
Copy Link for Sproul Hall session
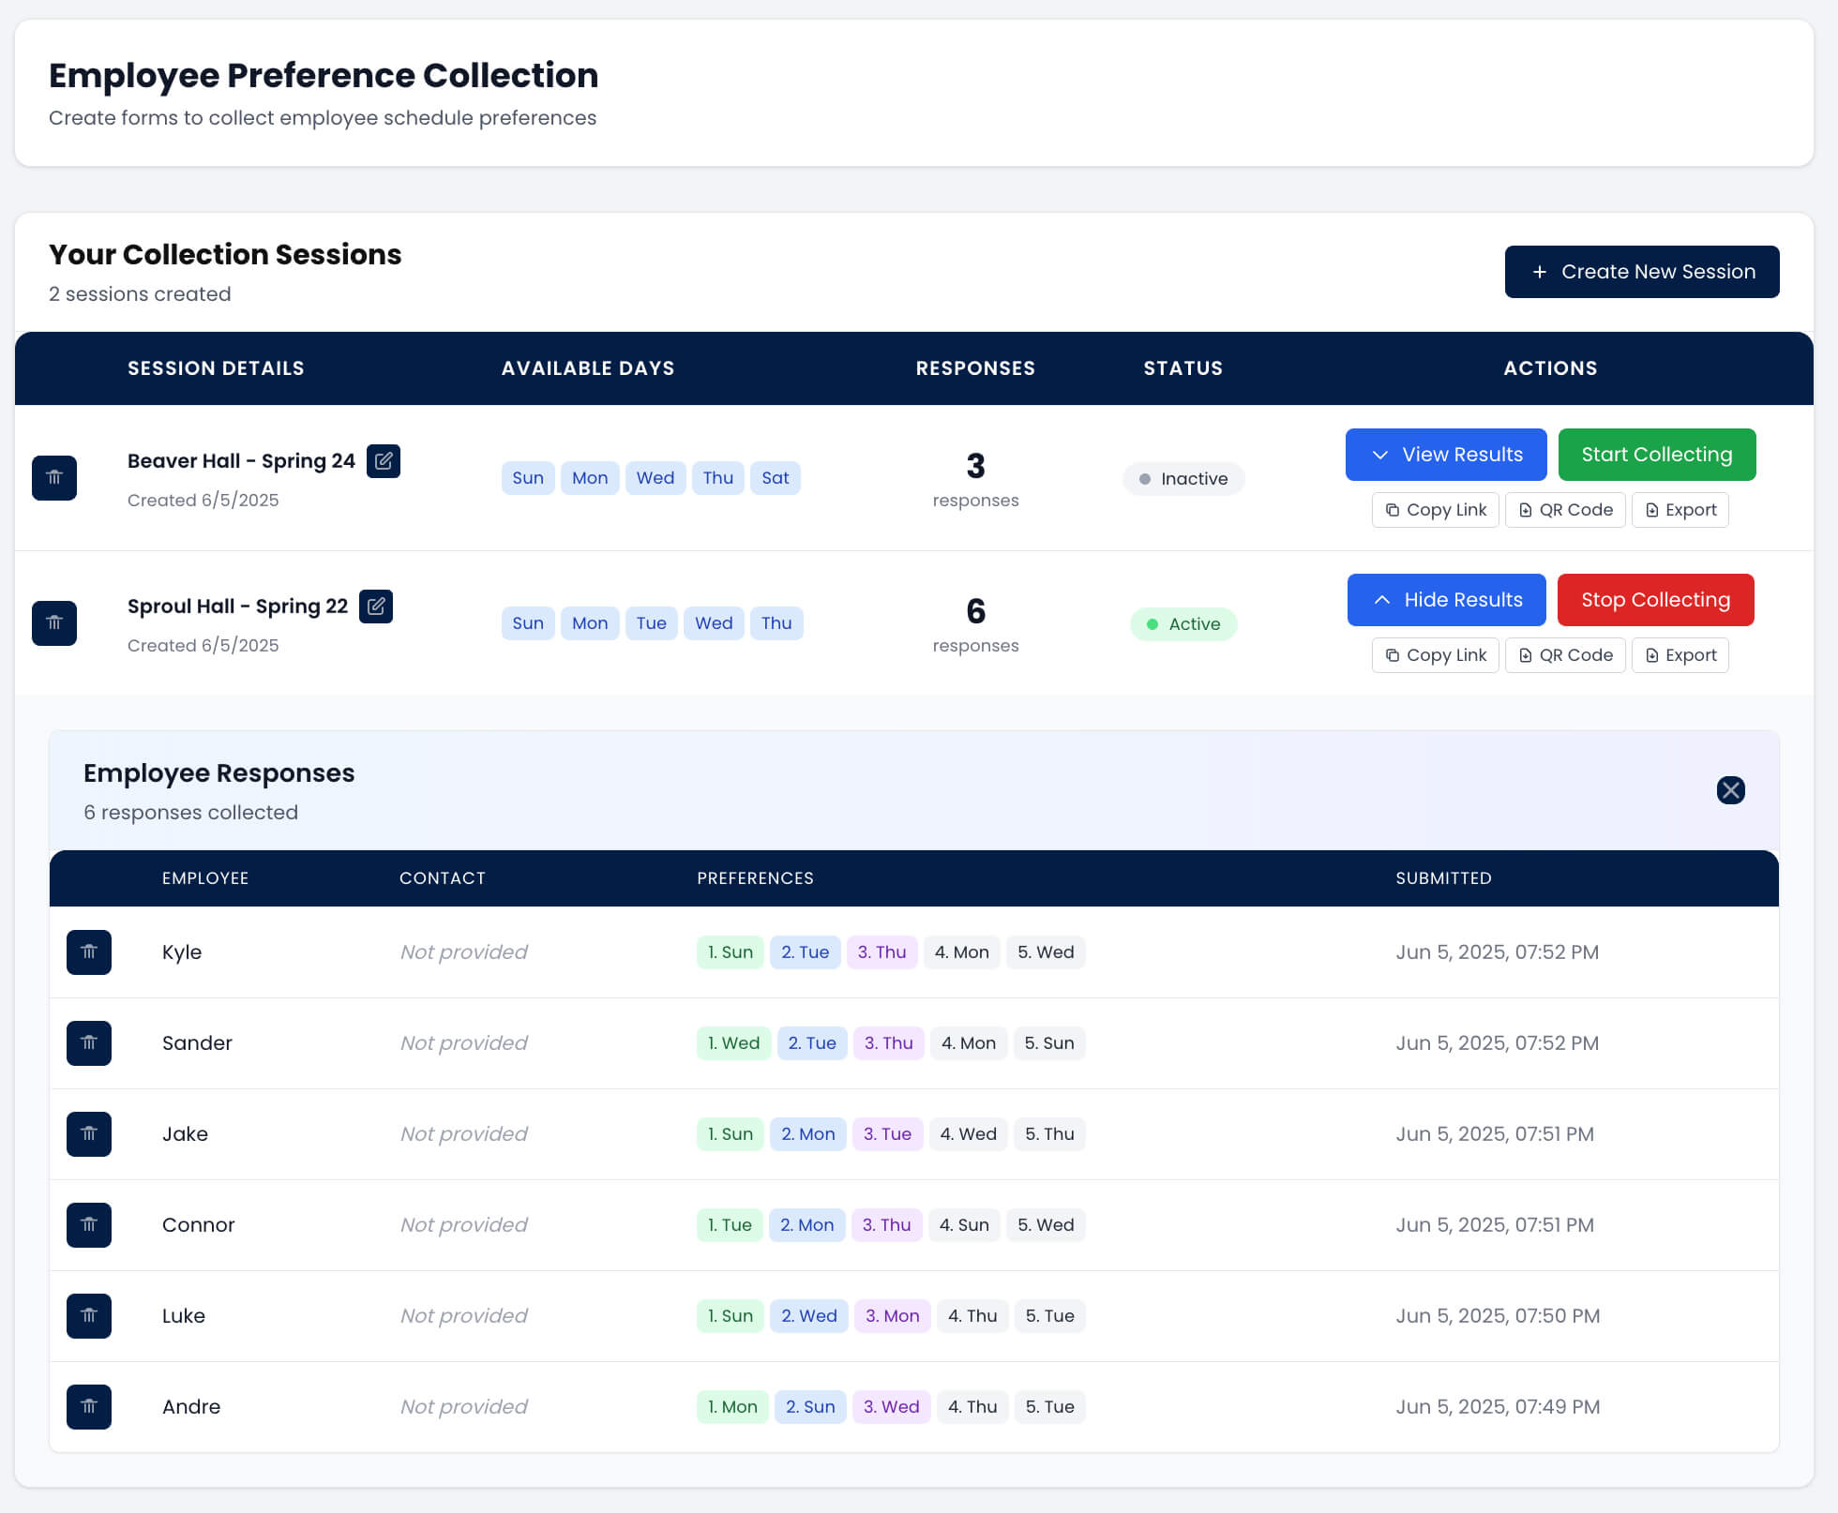(x=1436, y=655)
